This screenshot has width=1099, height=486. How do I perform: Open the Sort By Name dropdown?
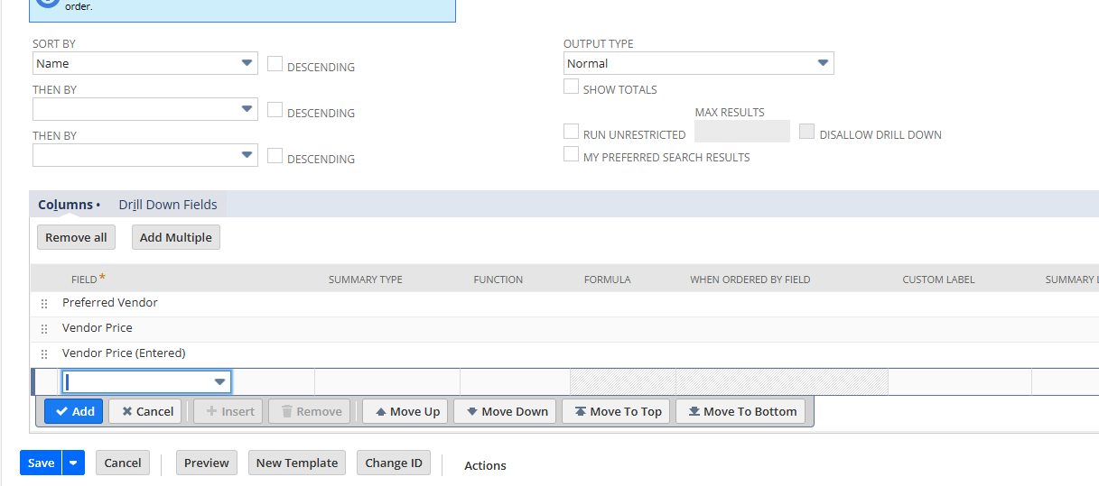tap(145, 63)
